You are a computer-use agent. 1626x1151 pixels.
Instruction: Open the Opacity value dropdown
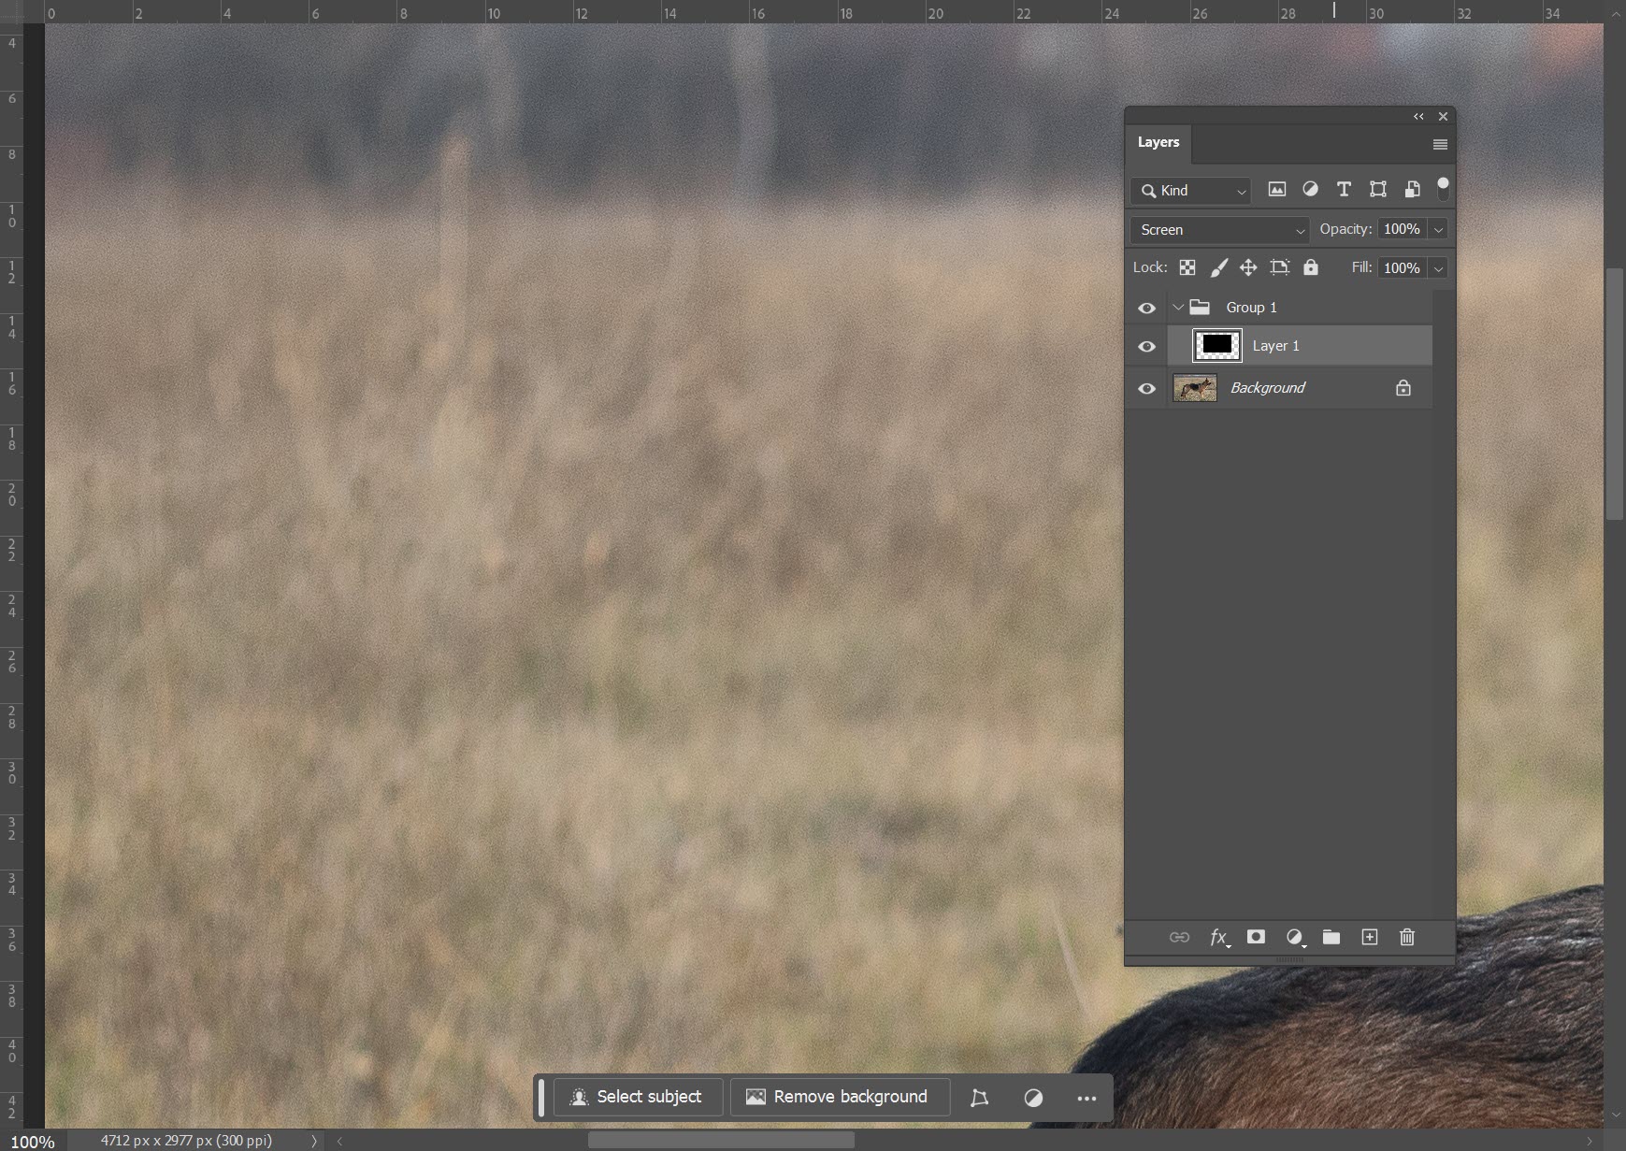1437,229
